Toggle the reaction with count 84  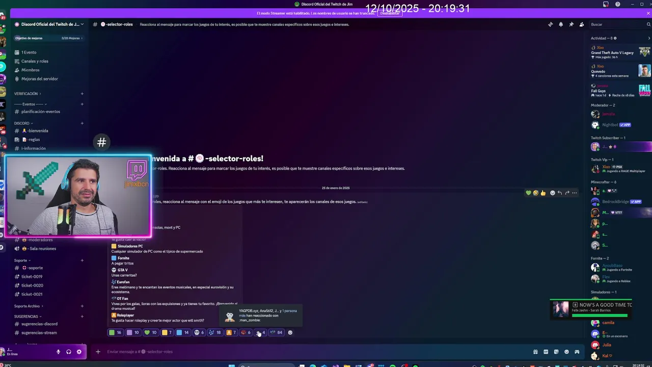pyautogui.click(x=276, y=332)
